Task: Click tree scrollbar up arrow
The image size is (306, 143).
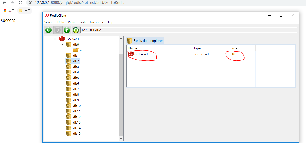Action: pos(121,38)
